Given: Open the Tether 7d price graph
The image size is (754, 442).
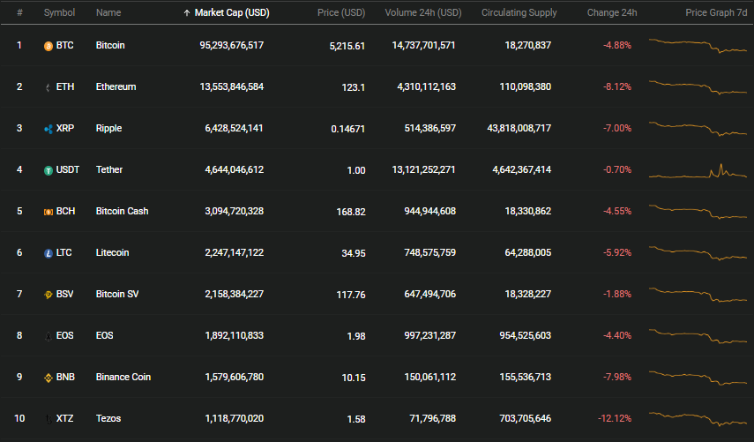Looking at the screenshot, I should pos(698,170).
